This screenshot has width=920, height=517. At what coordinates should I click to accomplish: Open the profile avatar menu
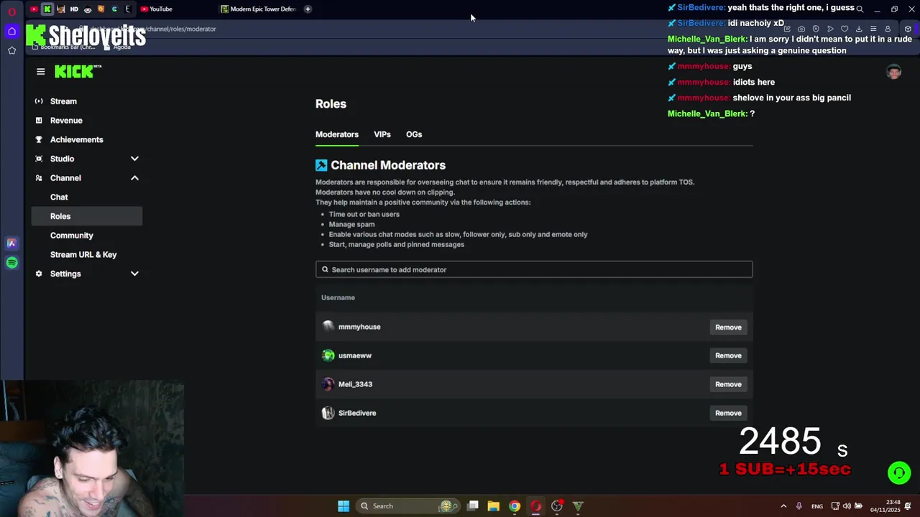(x=893, y=72)
